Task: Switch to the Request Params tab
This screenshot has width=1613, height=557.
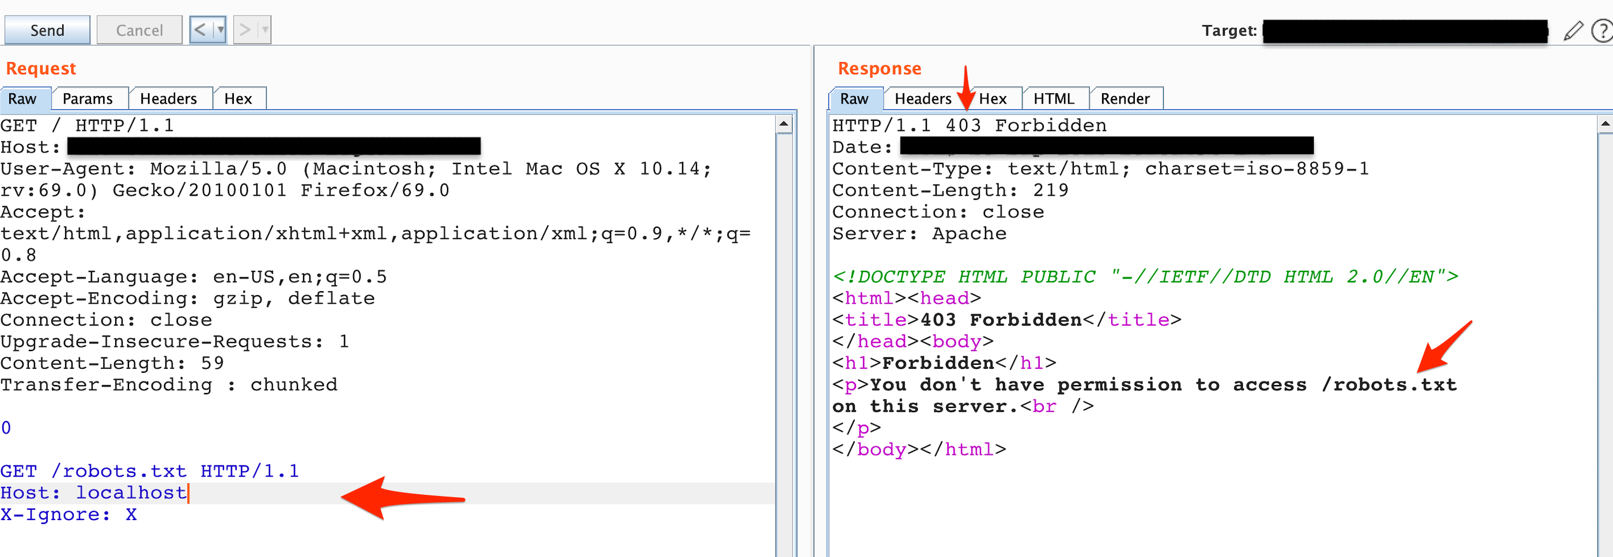Action: [88, 99]
